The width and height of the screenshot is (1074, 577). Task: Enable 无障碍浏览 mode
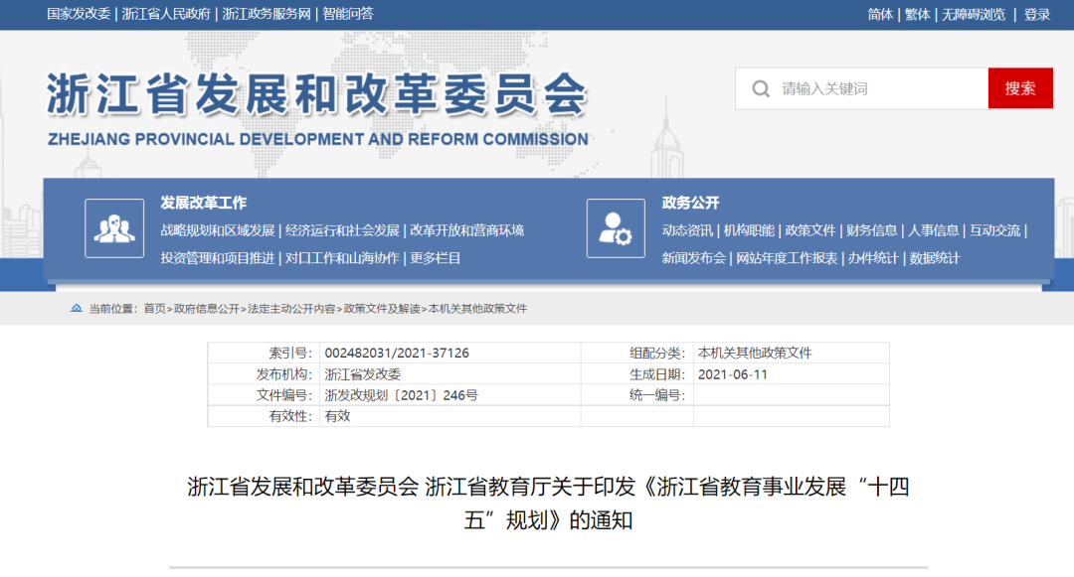pos(974,14)
